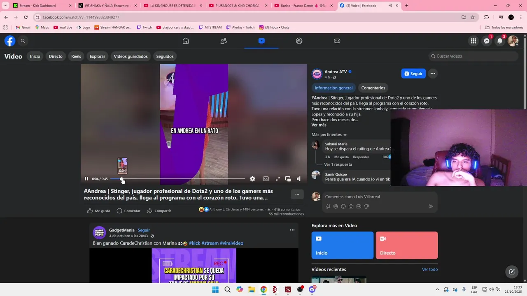Share the video with Compartir
The height and width of the screenshot is (296, 527).
click(x=159, y=211)
